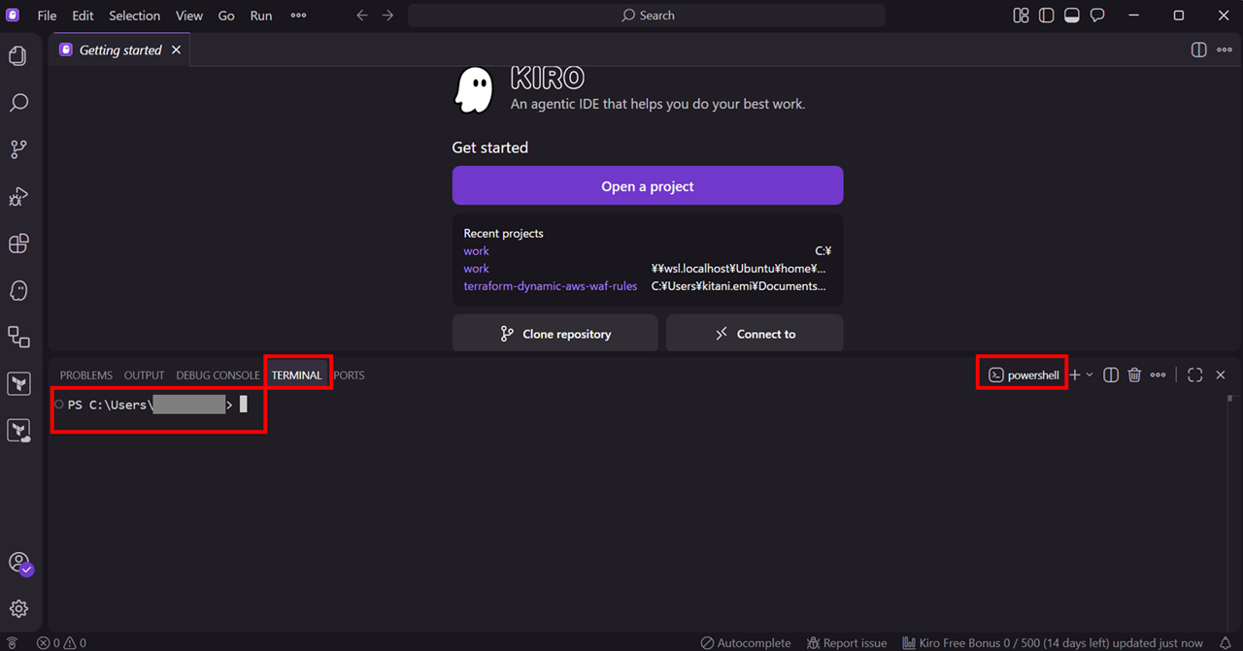1243x651 pixels.
Task: Go back with the left arrow
Action: tap(362, 16)
